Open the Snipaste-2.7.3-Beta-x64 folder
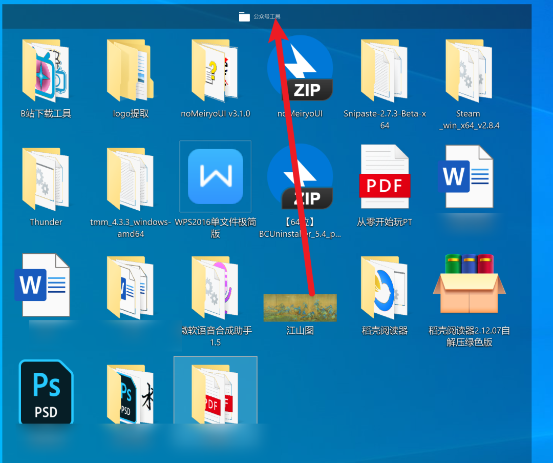 click(x=385, y=71)
